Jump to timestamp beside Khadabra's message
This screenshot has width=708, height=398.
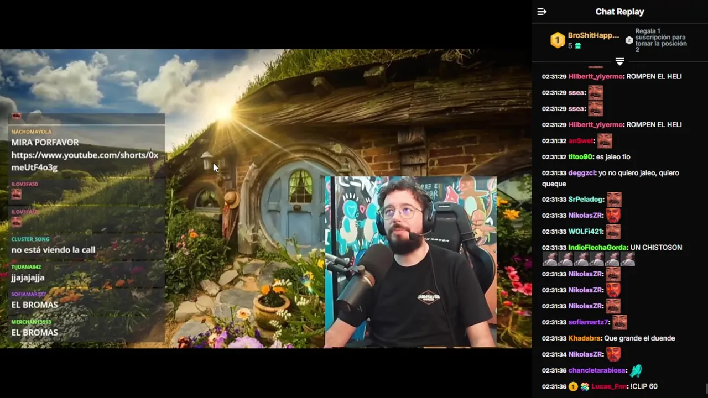(554, 338)
